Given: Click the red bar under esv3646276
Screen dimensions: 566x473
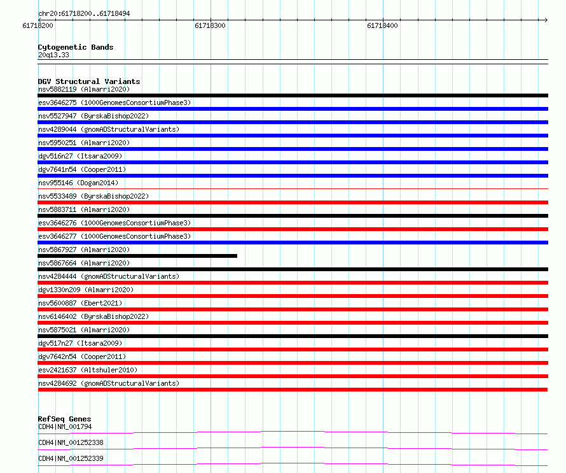Looking at the screenshot, I should [x=293, y=229].
